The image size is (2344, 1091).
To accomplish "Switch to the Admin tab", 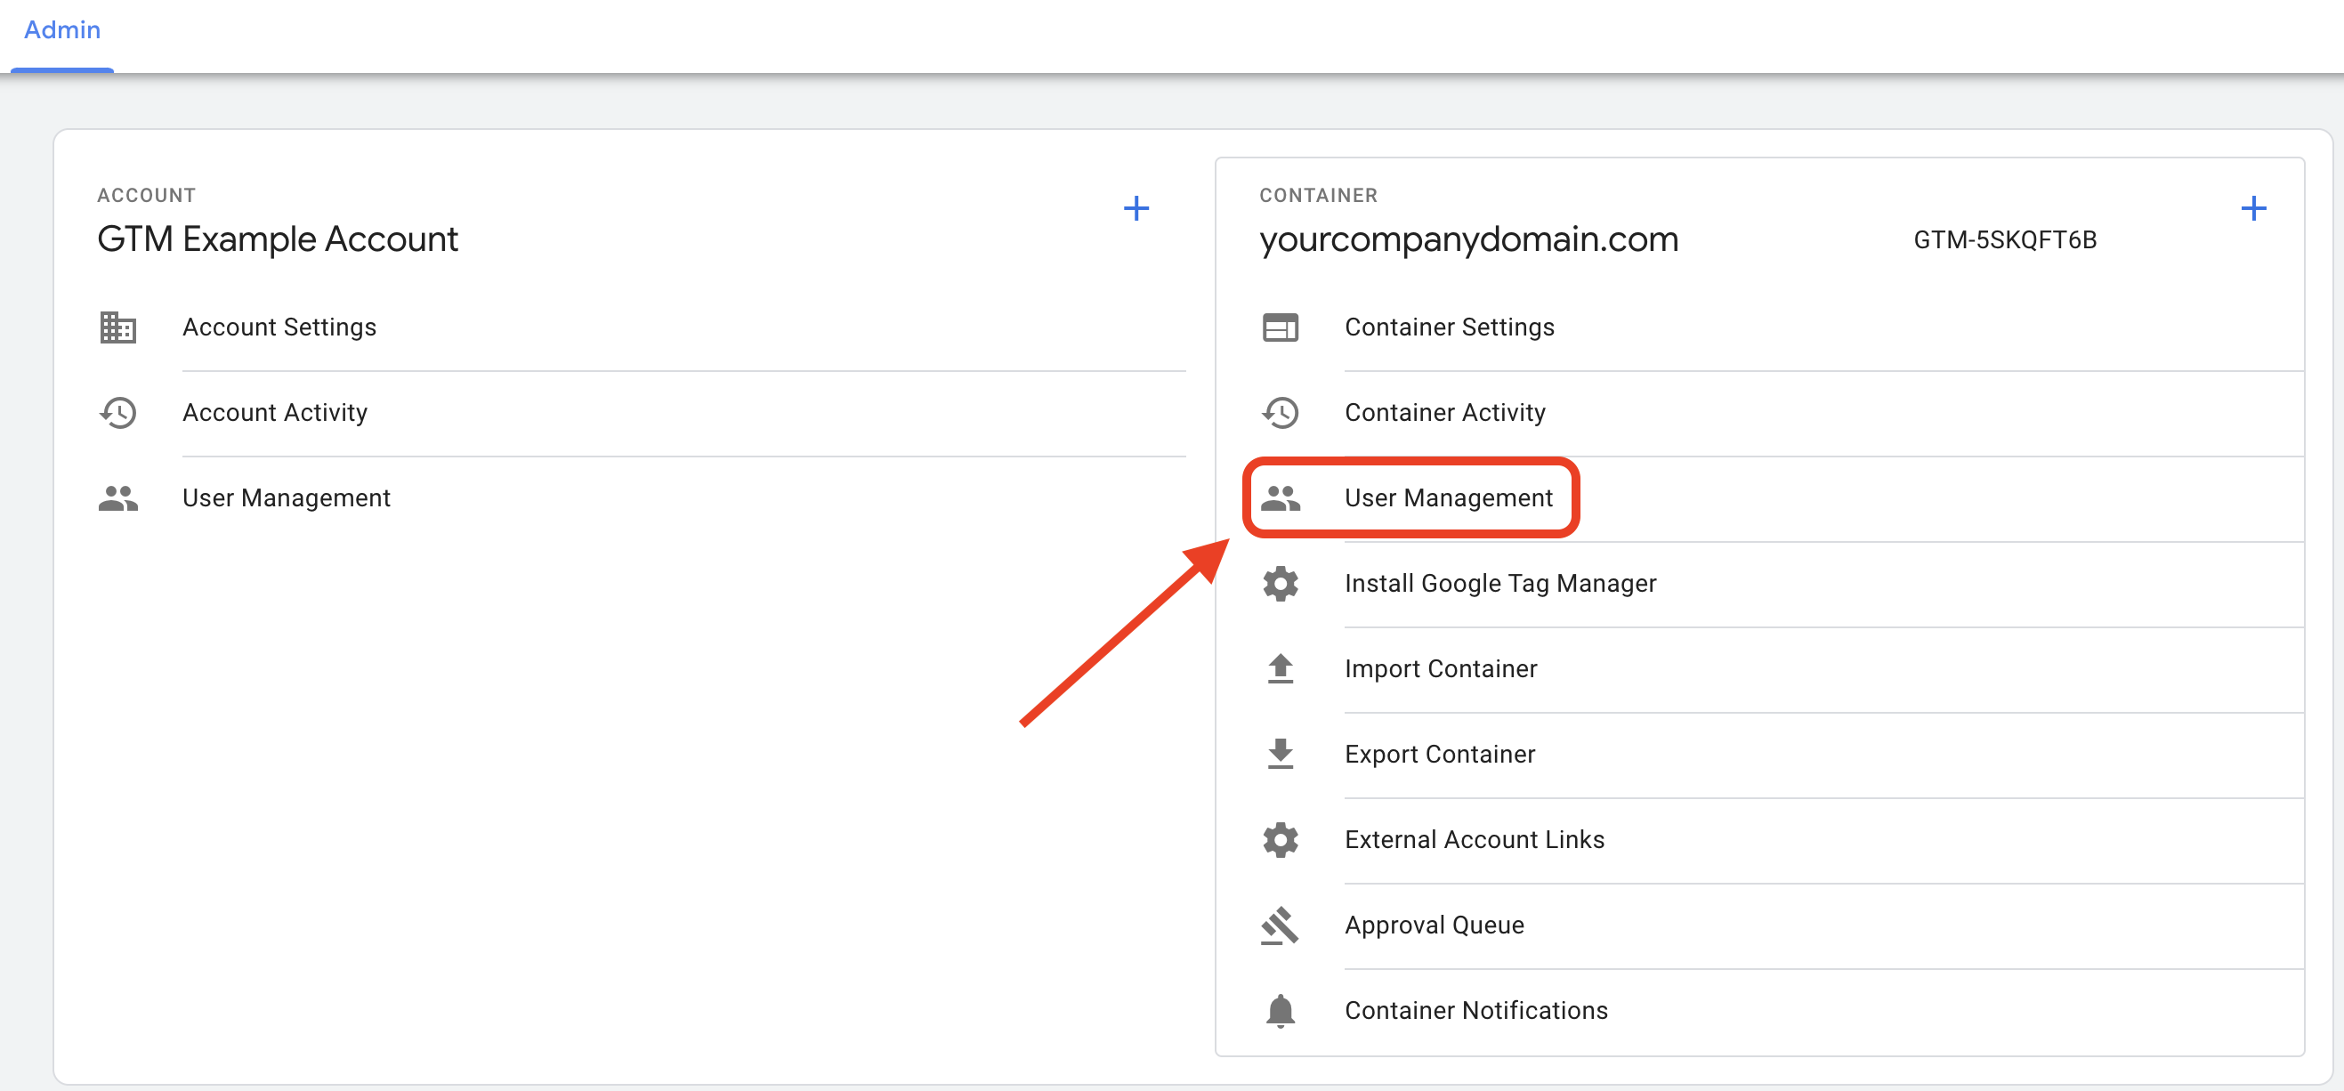I will [x=62, y=31].
